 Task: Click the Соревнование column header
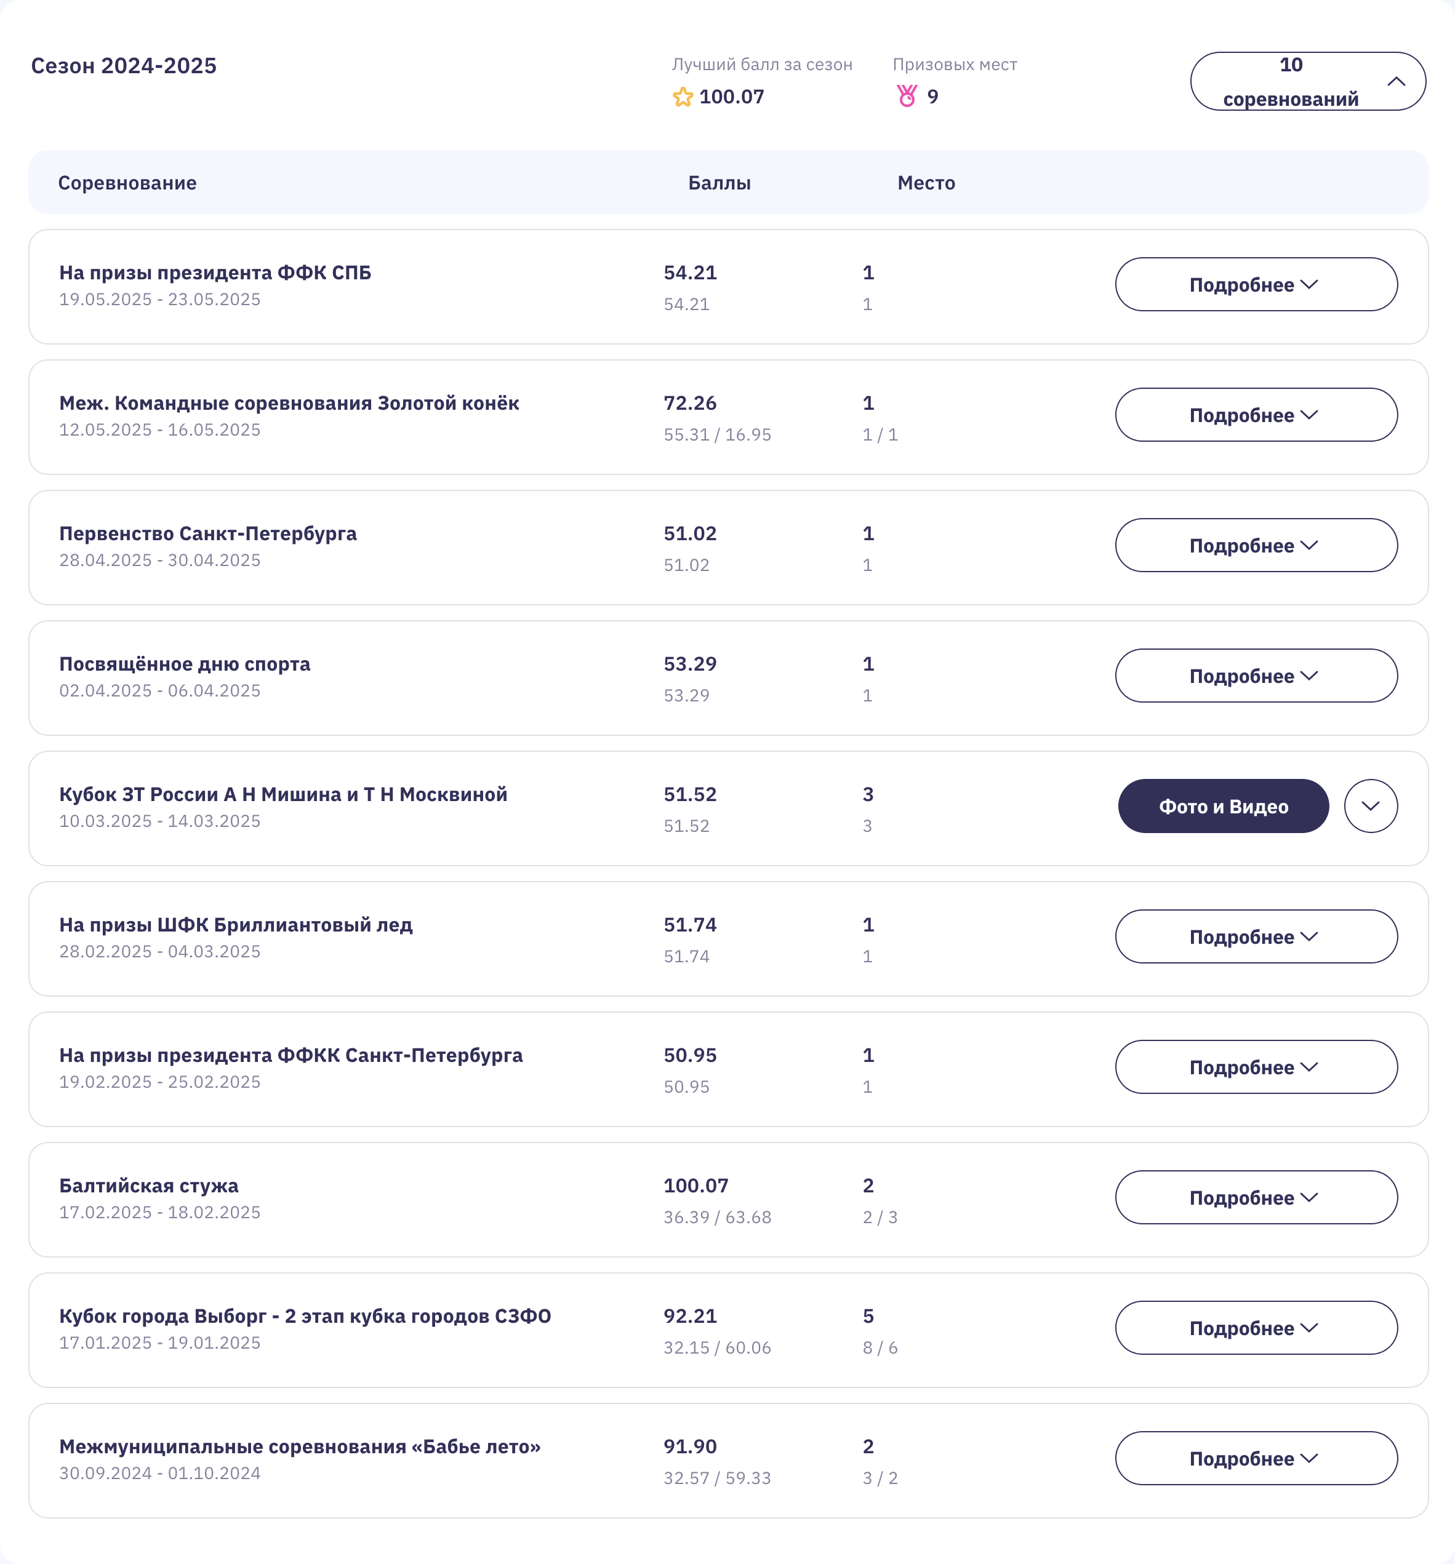(127, 183)
